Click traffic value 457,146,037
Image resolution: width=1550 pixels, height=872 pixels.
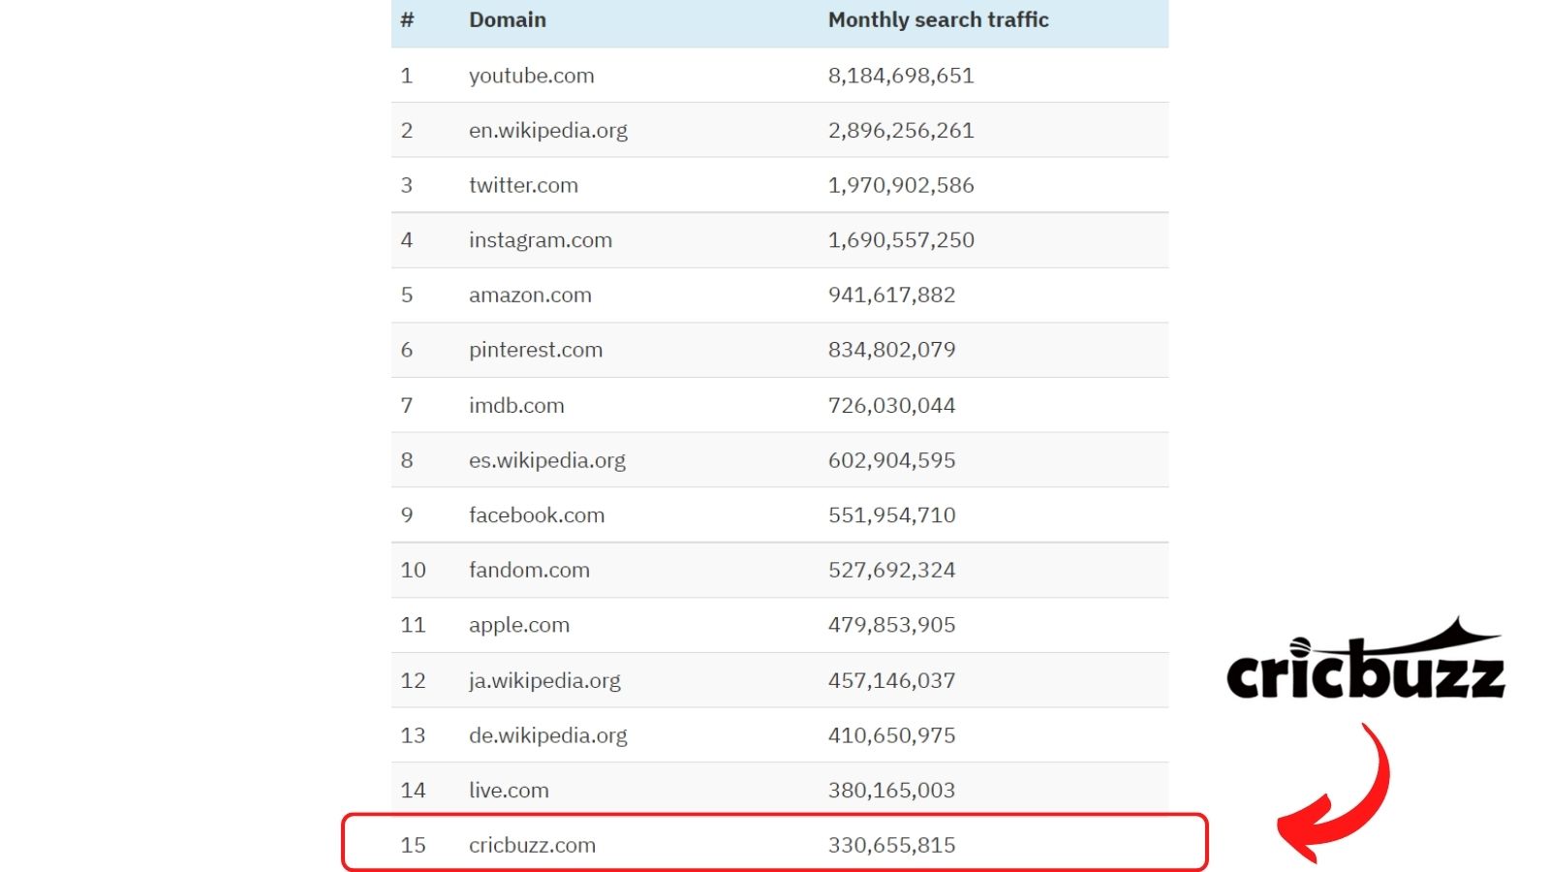[891, 680]
